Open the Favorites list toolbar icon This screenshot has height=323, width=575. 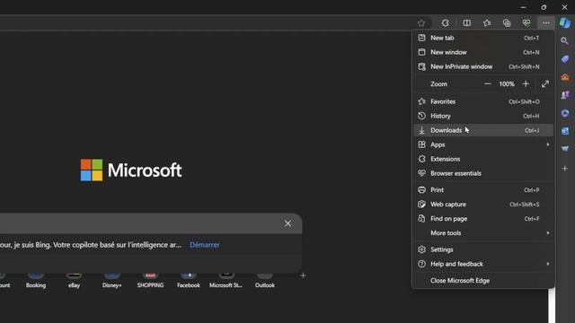pyautogui.click(x=487, y=23)
